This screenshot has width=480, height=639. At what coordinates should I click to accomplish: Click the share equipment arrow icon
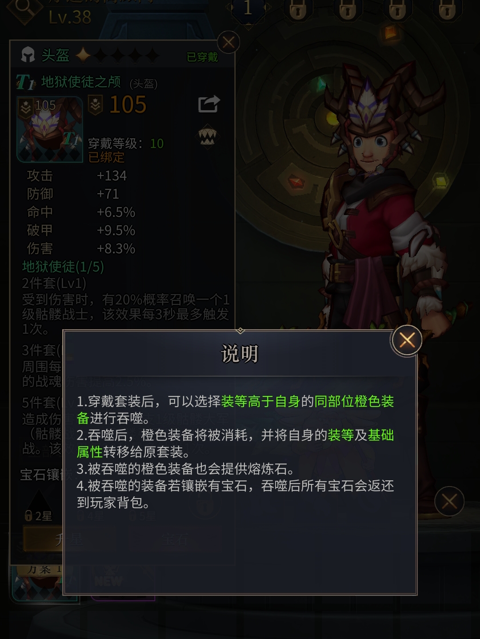point(209,104)
